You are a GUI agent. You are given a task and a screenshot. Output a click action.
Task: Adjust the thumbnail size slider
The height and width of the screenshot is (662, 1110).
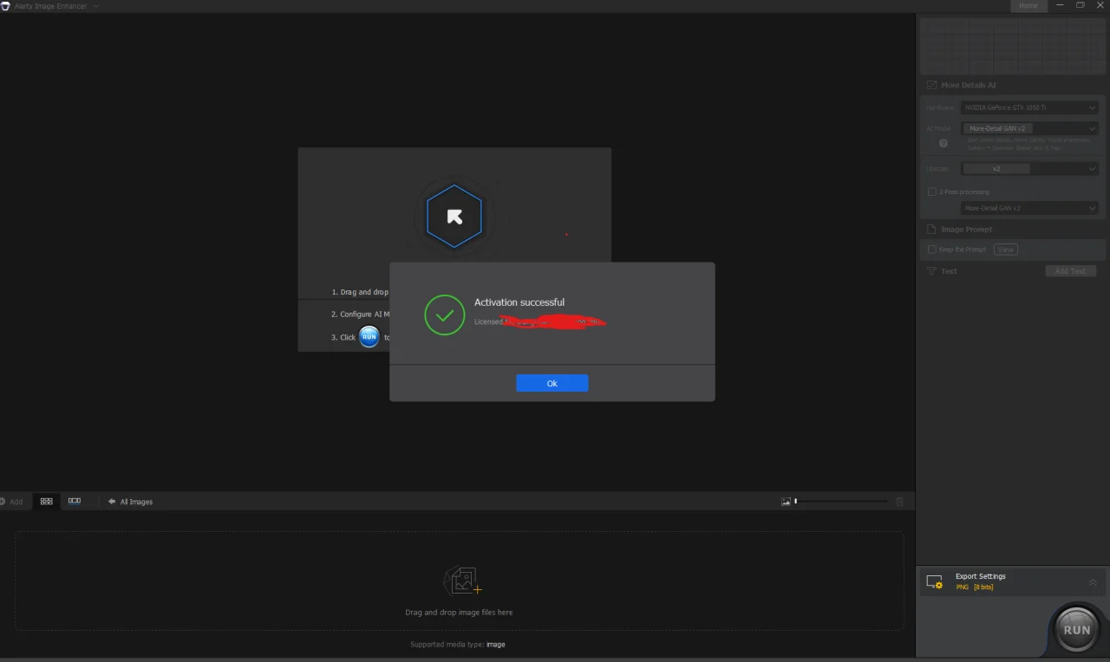pos(841,502)
